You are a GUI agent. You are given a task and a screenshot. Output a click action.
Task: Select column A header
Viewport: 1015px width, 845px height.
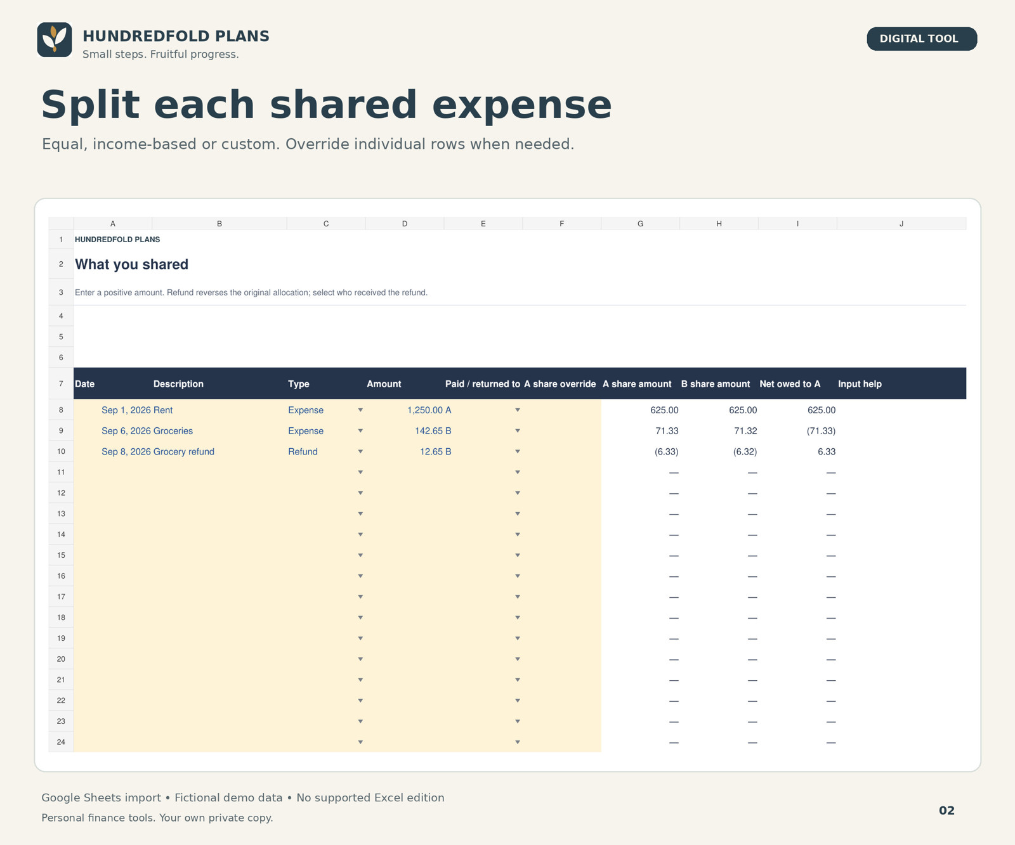click(113, 224)
